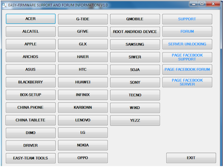Open PAGE FACEBOOK SUPPORT
This screenshot has height=168, width=223.
point(187,57)
